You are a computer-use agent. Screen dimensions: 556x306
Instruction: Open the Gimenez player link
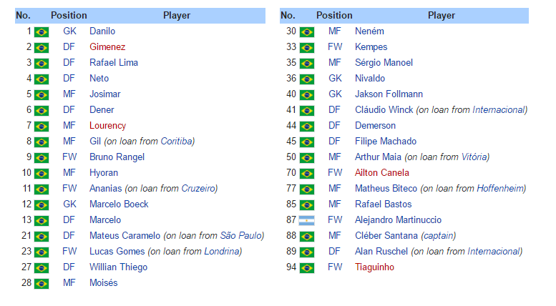pyautogui.click(x=107, y=47)
